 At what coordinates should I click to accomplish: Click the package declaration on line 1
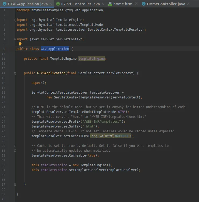[60, 10]
